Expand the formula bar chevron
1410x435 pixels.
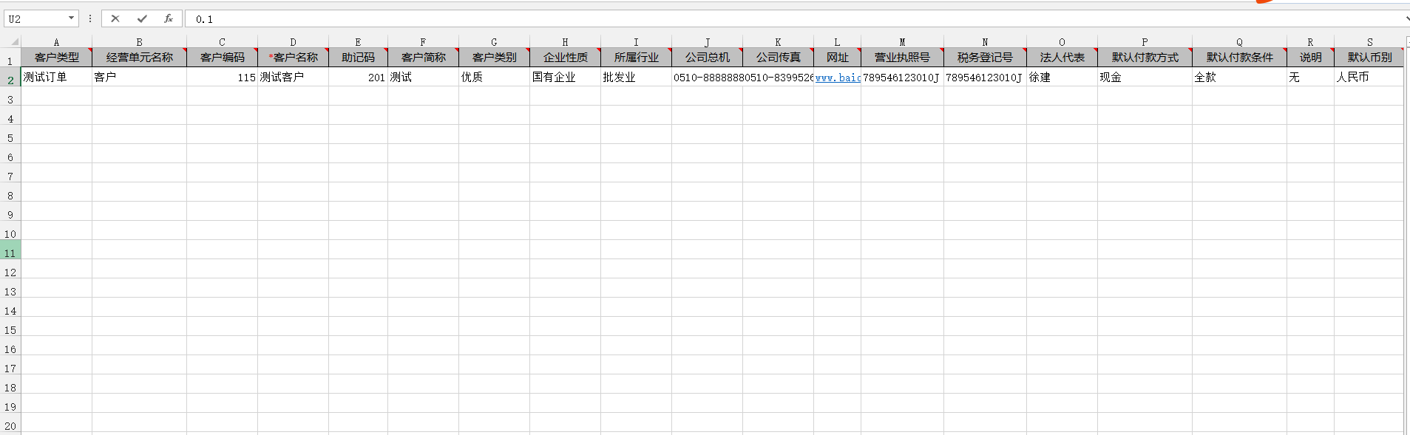tap(1406, 18)
